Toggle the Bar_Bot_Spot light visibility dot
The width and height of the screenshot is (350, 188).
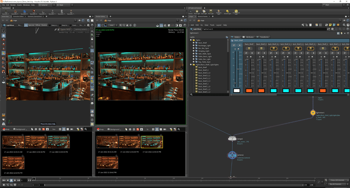[193, 48]
